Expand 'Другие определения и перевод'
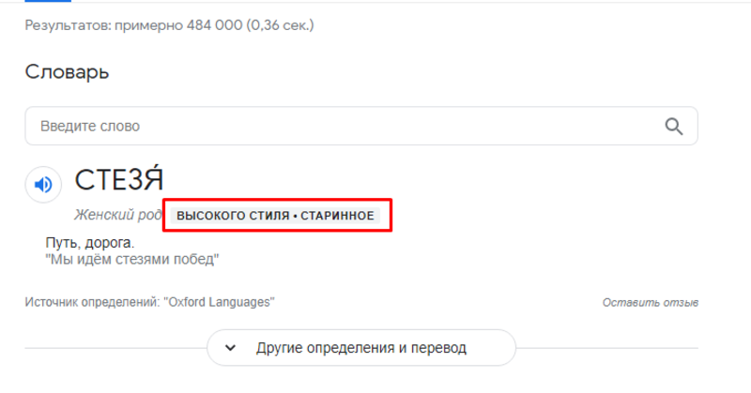The width and height of the screenshot is (751, 393). [360, 348]
